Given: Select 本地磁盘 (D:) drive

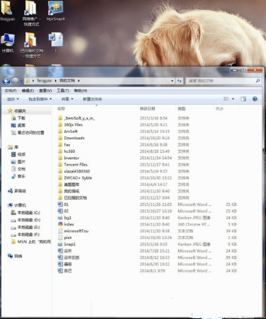Looking at the screenshot, I should click(x=25, y=220).
